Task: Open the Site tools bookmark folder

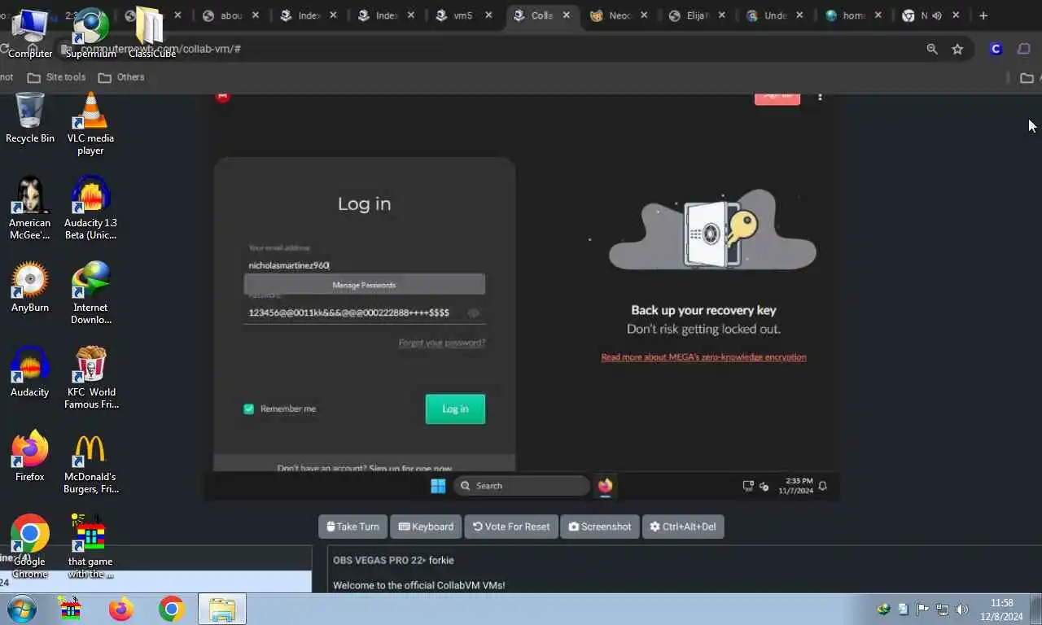Action: (x=56, y=77)
